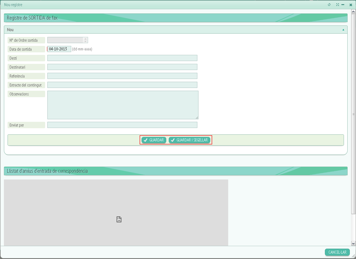Screen dimensions: 356x259
Task: Click the Referència input box
Action: click(x=122, y=76)
